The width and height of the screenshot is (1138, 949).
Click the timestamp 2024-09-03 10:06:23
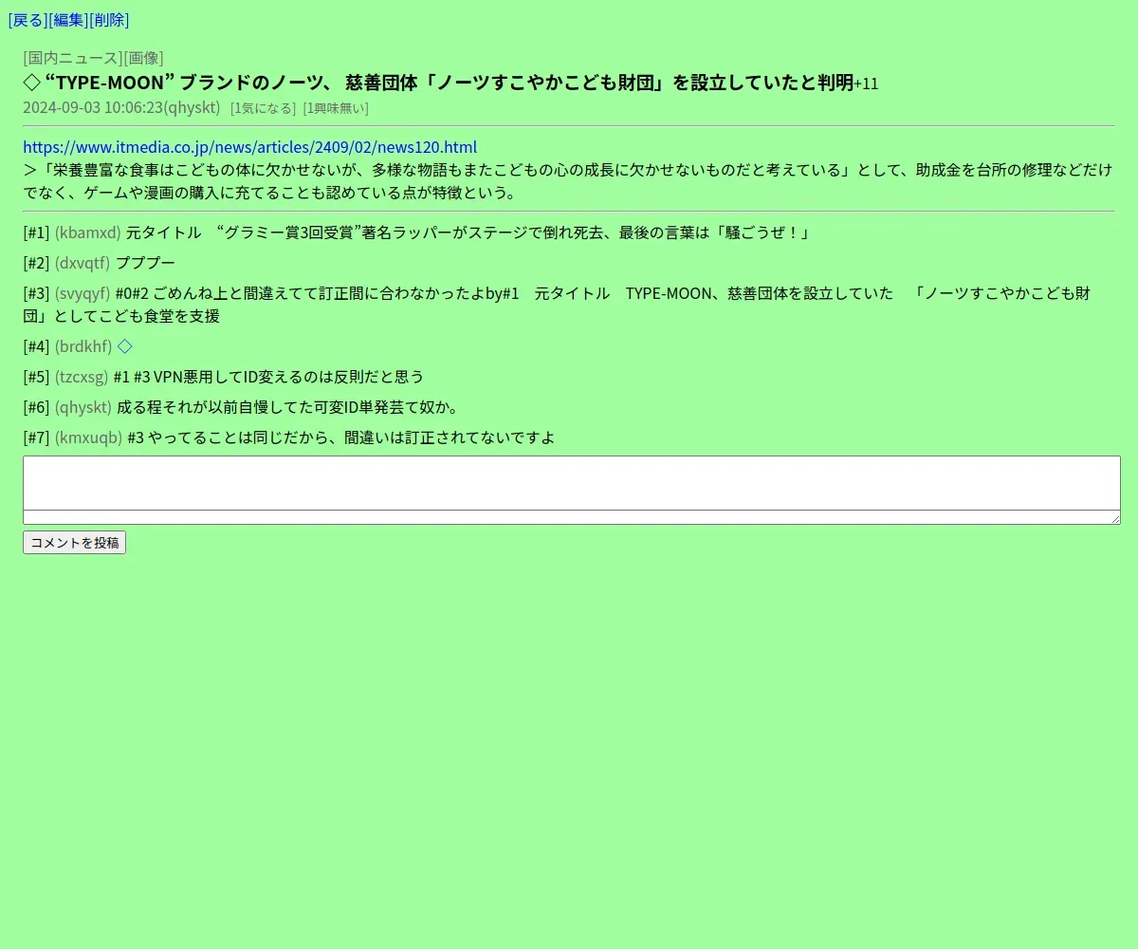(x=92, y=107)
